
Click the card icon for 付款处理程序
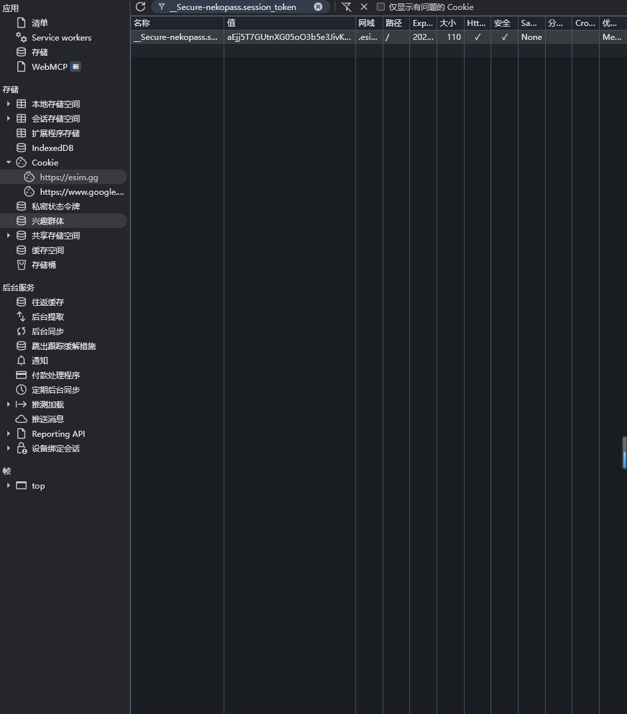tap(21, 375)
